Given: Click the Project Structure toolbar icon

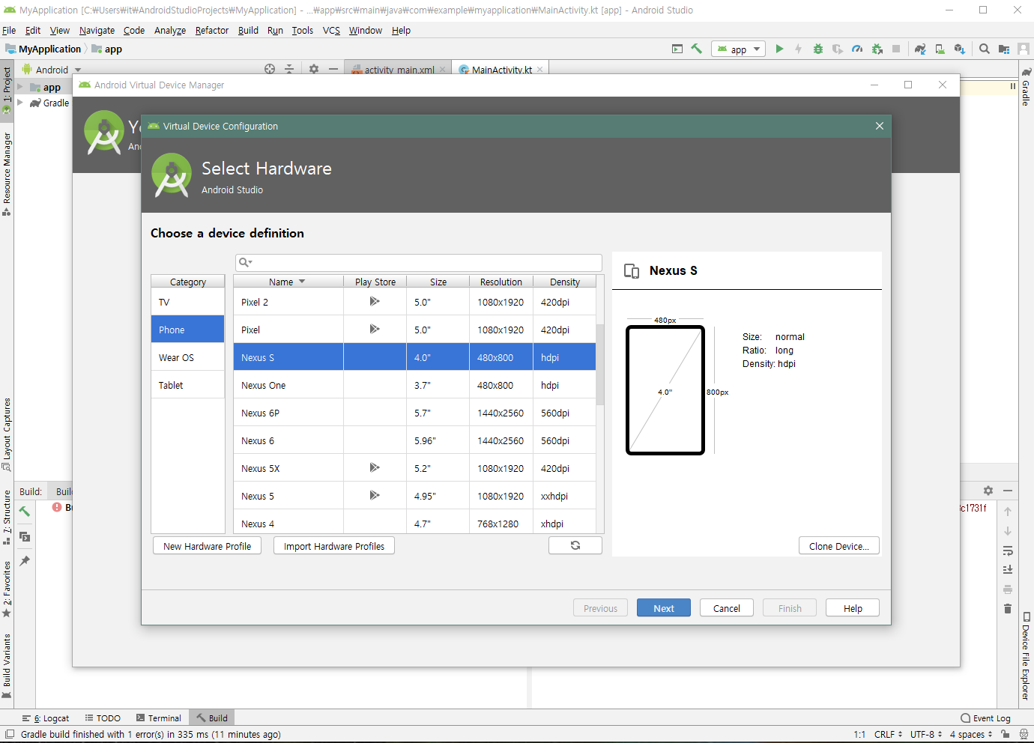Looking at the screenshot, I should click(x=1004, y=49).
